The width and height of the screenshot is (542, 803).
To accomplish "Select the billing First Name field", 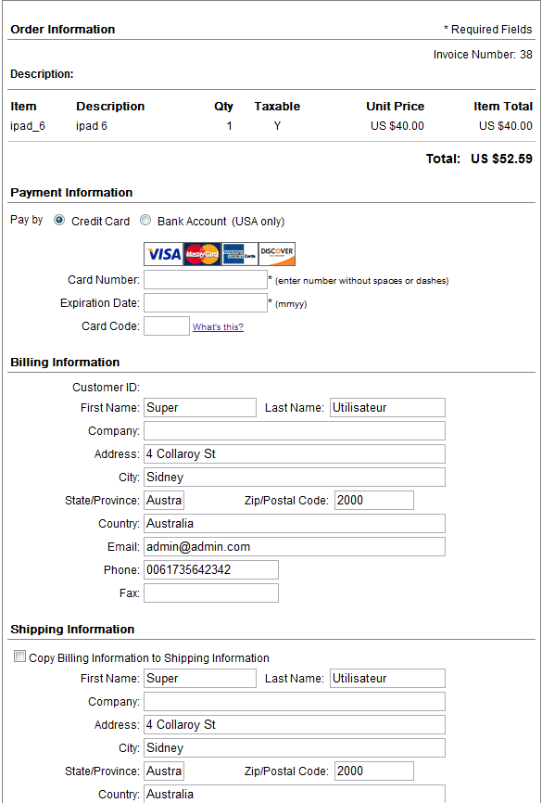I will point(200,408).
